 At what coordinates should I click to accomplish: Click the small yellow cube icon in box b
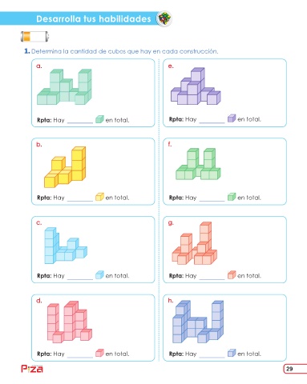(x=99, y=197)
